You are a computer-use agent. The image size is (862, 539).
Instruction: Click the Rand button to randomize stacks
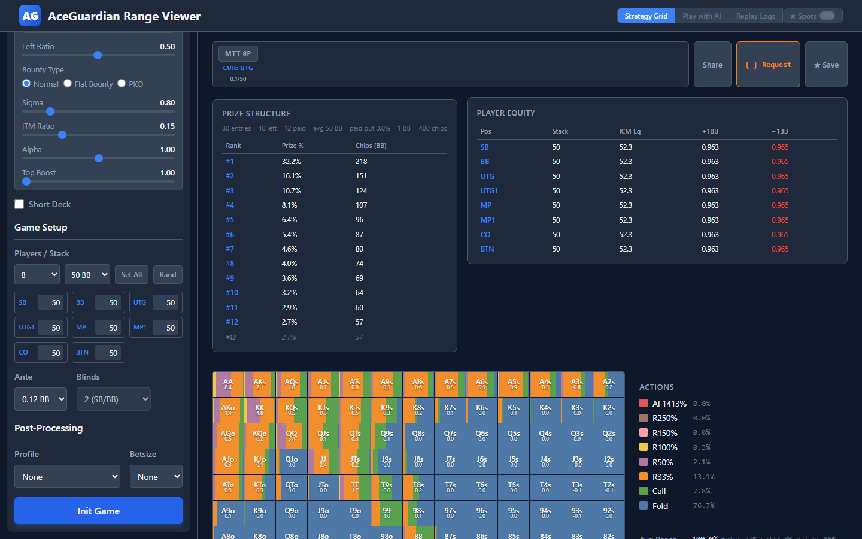(x=168, y=274)
